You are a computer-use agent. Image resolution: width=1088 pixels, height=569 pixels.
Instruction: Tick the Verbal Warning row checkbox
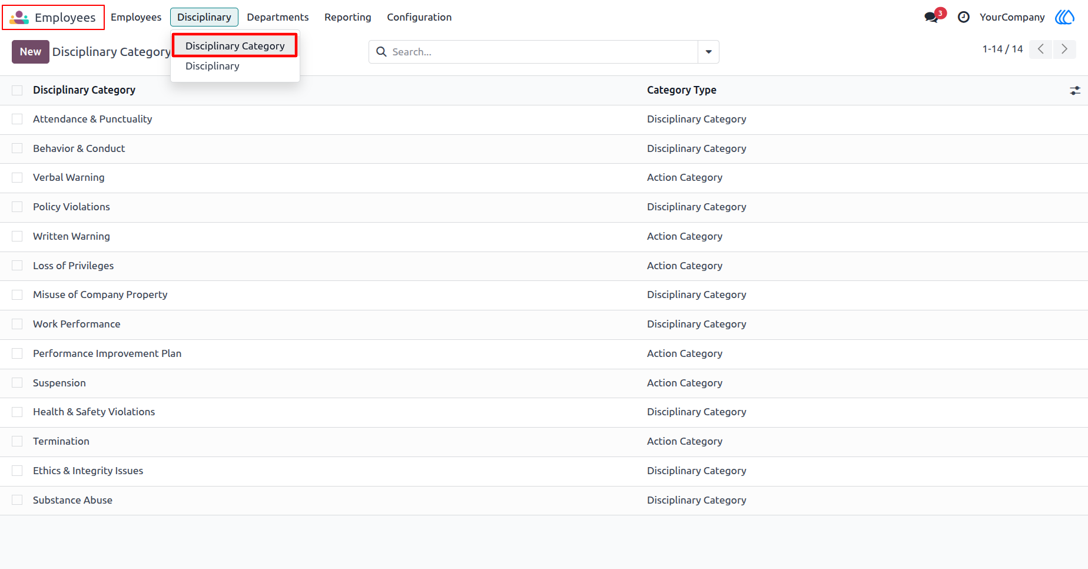point(17,177)
